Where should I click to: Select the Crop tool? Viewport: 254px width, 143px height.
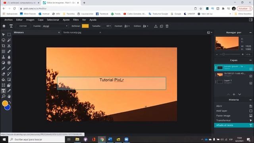(x=4, y=46)
